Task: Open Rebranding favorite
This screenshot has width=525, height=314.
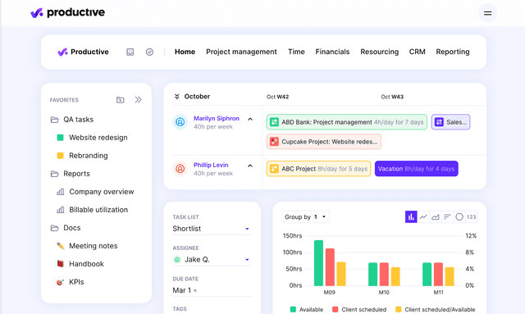Action: coord(89,156)
